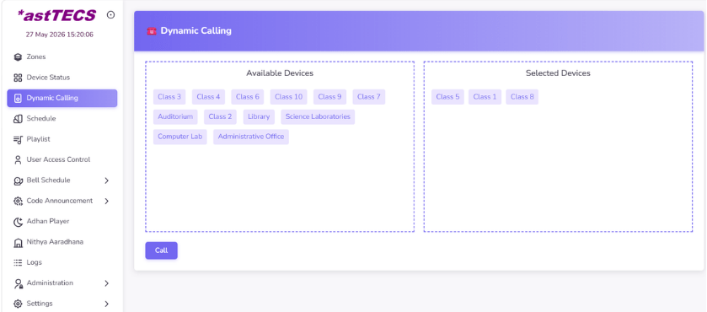Select the Class 3 device chip
This screenshot has width=707, height=312.
[169, 97]
